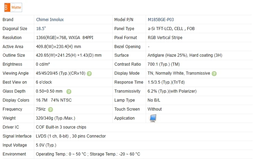This screenshot has height=159, width=255.
Task: Open the M185BGE-P03 model link
Action: pyautogui.click(x=163, y=20)
